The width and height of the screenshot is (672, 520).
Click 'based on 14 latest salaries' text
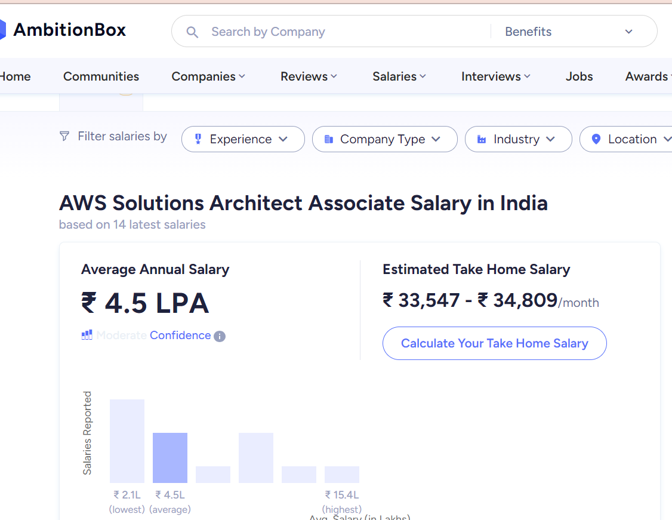tap(132, 224)
